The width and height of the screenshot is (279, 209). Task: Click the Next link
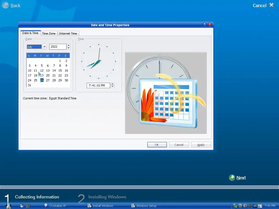pyautogui.click(x=241, y=178)
